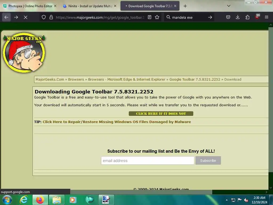Click Here If It Does Not button
Image resolution: width=273 pixels, height=205 pixels.
coord(161,114)
